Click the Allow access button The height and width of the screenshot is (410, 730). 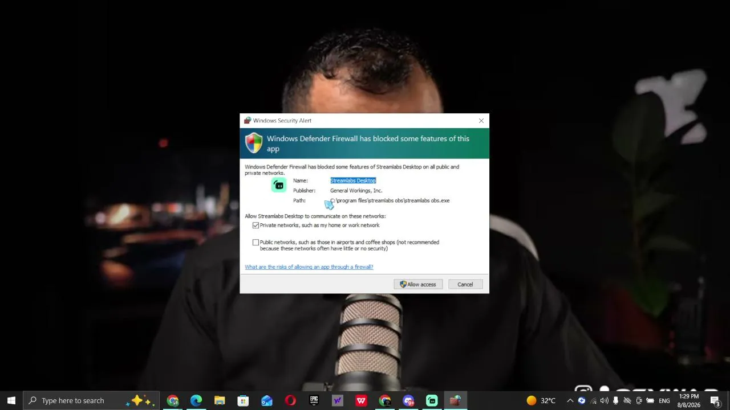[x=418, y=284]
